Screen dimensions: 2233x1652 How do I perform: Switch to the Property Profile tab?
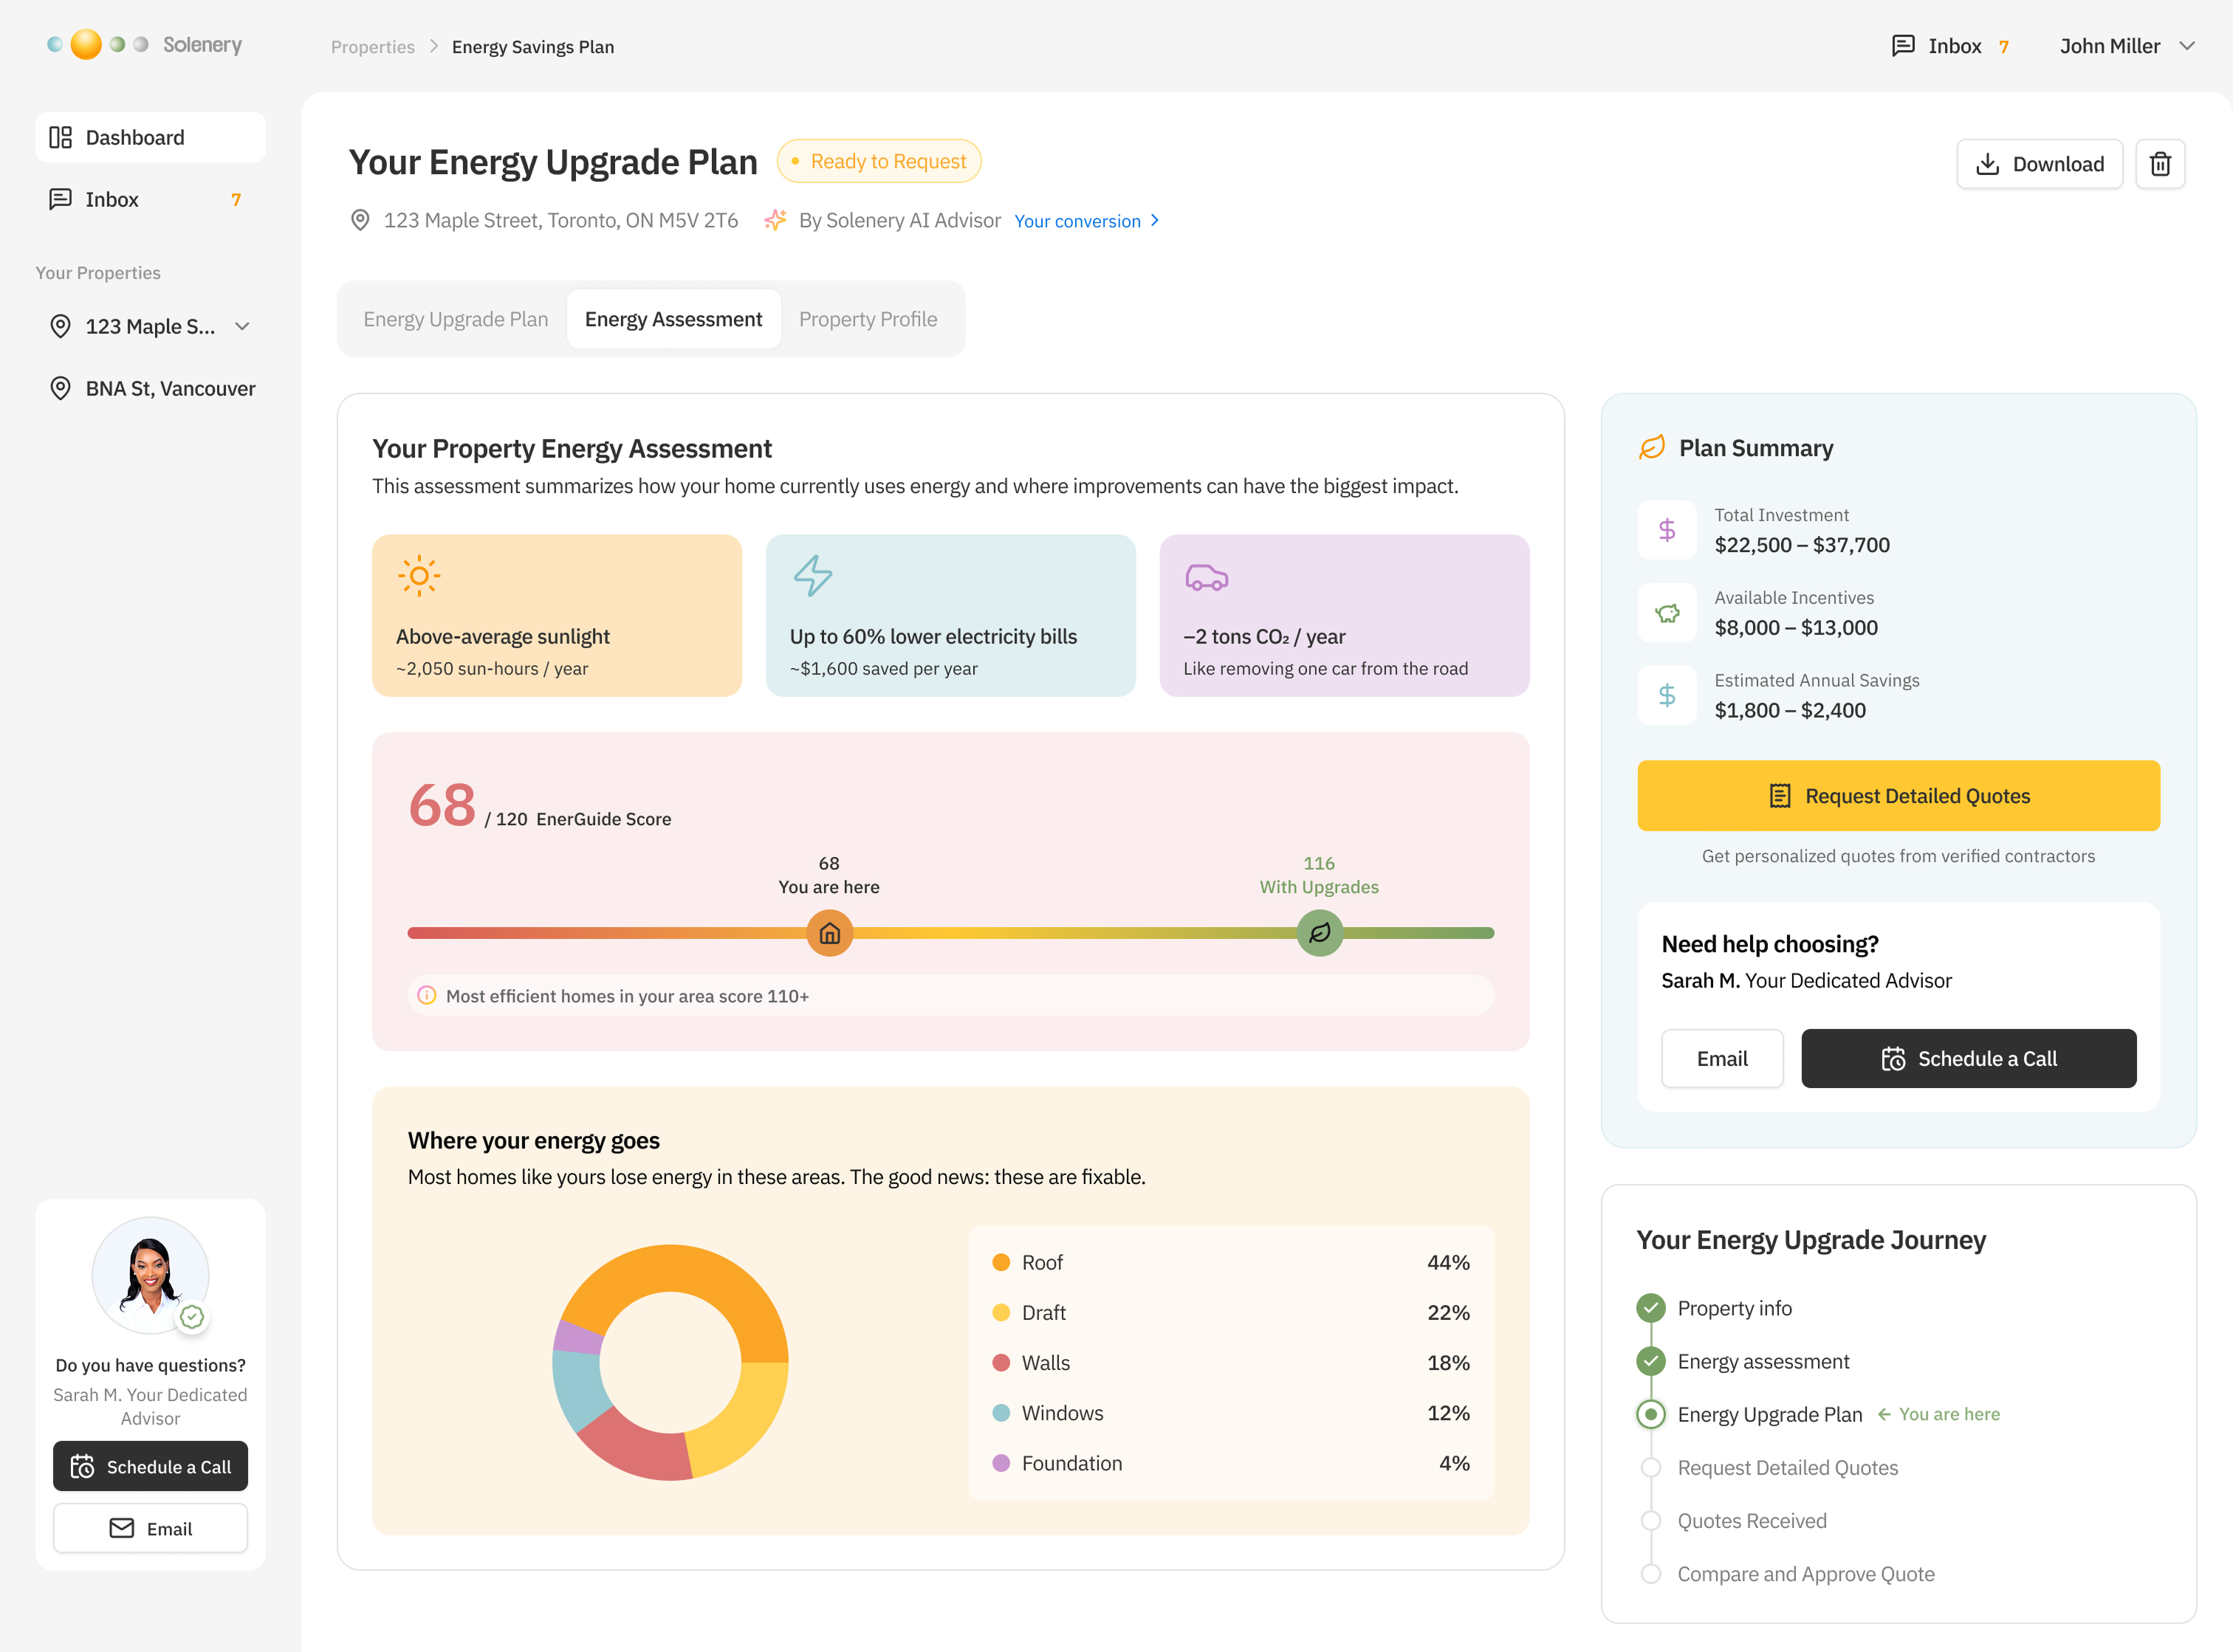coord(868,319)
